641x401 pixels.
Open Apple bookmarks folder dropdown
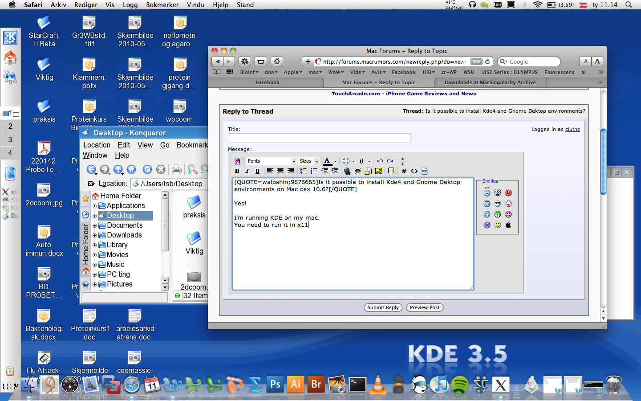coord(292,72)
